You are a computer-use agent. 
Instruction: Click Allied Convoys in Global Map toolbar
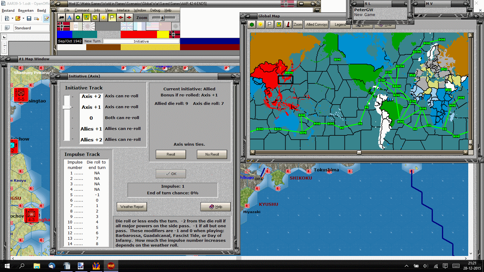coord(317,24)
